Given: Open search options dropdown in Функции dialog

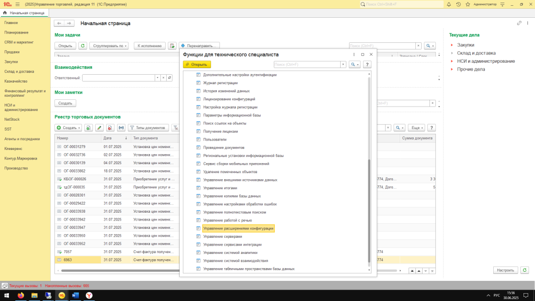Looking at the screenshot, I should point(355,64).
